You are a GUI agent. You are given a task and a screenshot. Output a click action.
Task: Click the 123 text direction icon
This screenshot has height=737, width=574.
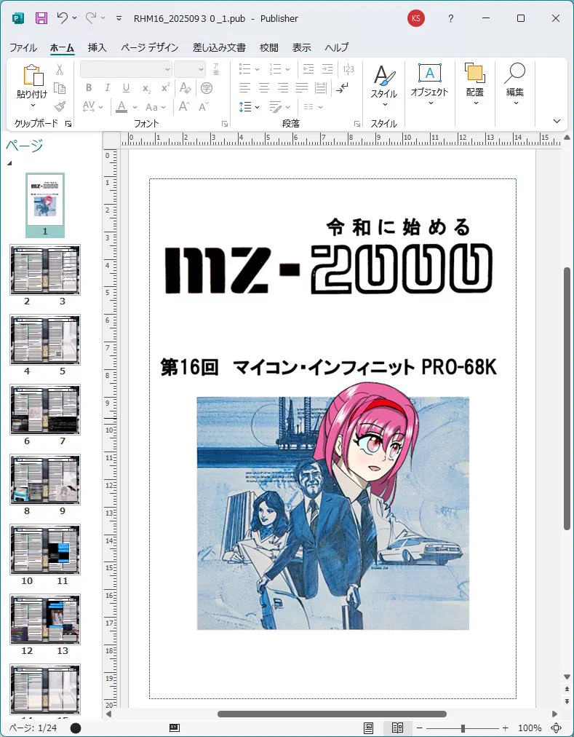(x=348, y=70)
